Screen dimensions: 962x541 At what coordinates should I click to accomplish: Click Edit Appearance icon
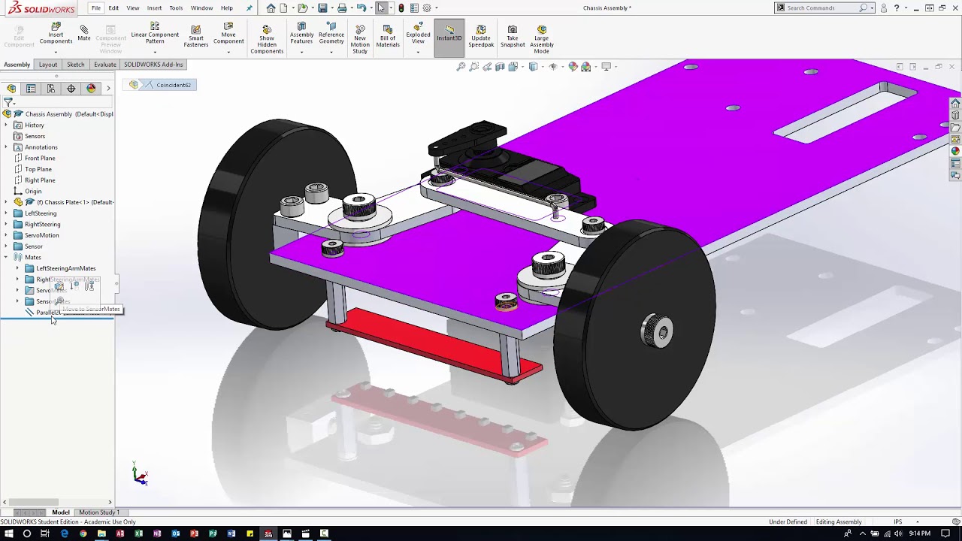pos(573,67)
